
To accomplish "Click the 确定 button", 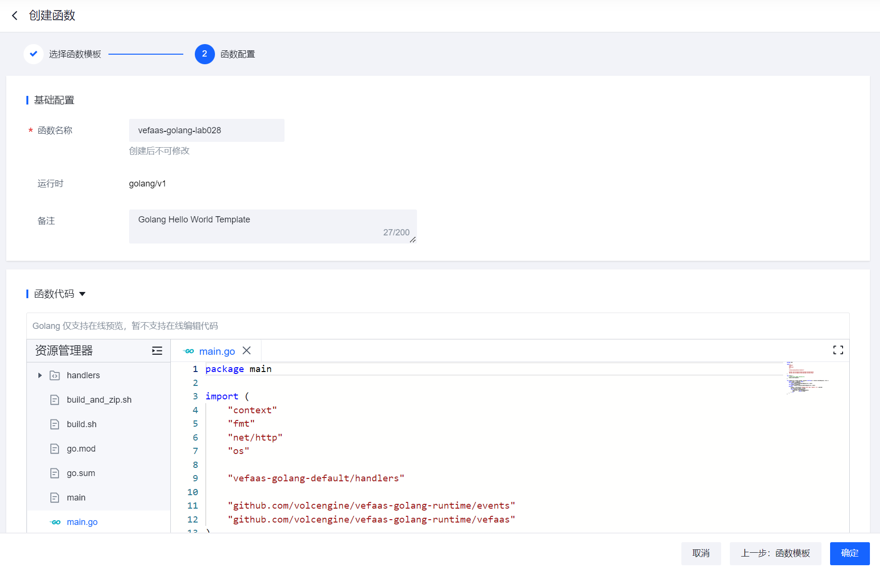I will click(849, 553).
